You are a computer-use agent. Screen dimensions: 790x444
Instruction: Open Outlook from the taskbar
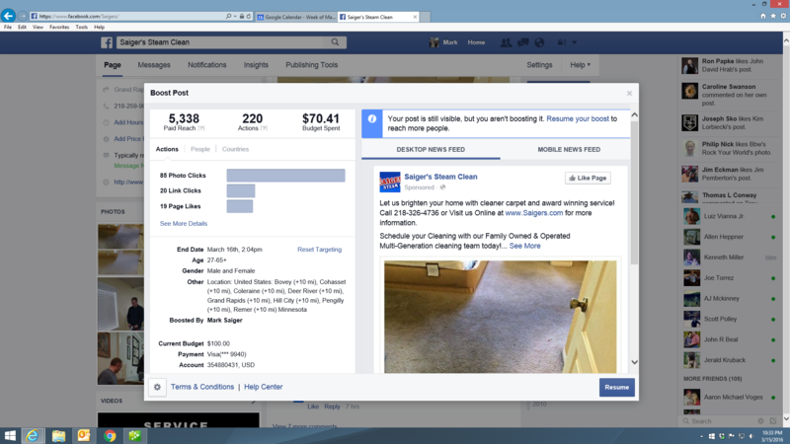coord(84,436)
